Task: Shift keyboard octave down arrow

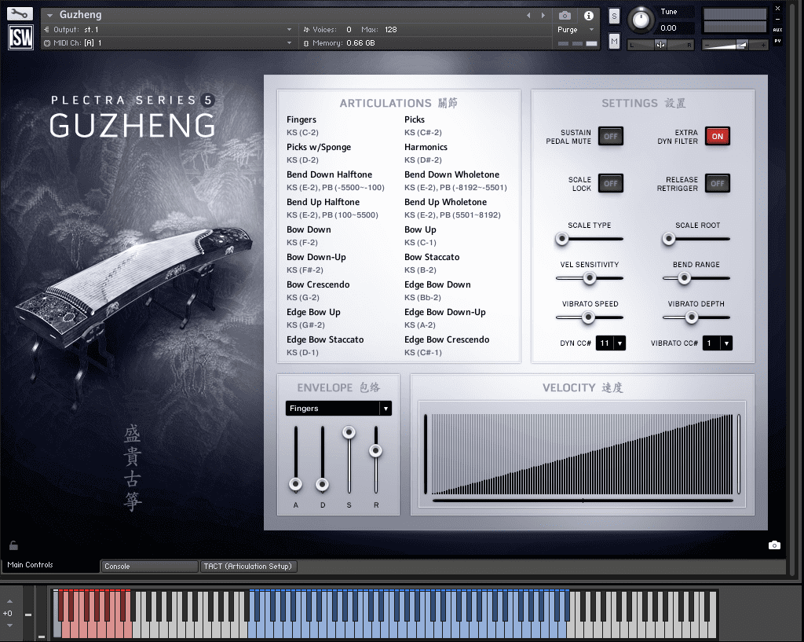Action: coord(9,625)
